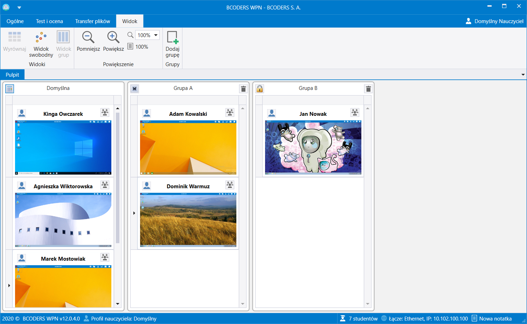This screenshot has width=527, height=324.
Task: Click the group icon beside Adam Kowalski
Action: tap(230, 112)
